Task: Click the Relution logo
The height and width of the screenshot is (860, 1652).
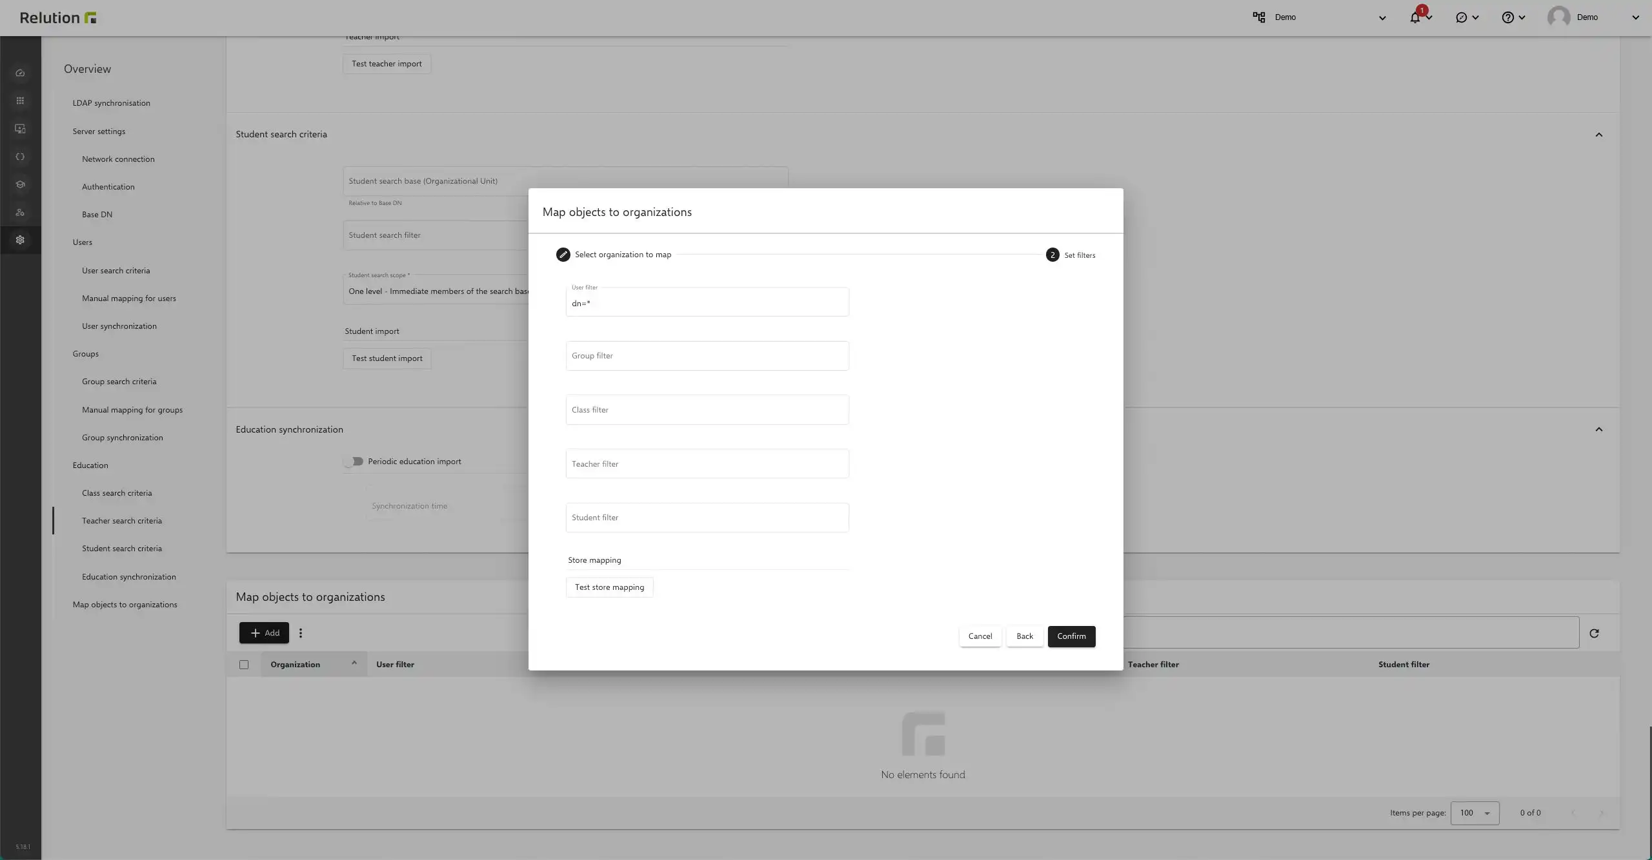Action: coord(58,17)
